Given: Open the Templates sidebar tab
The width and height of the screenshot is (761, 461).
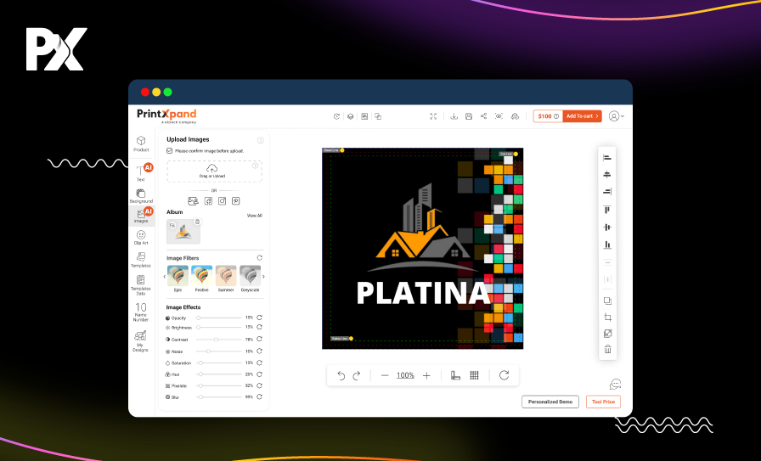Looking at the screenshot, I should [141, 260].
